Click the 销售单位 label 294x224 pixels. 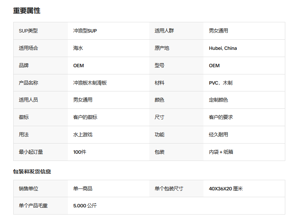pos(28,188)
